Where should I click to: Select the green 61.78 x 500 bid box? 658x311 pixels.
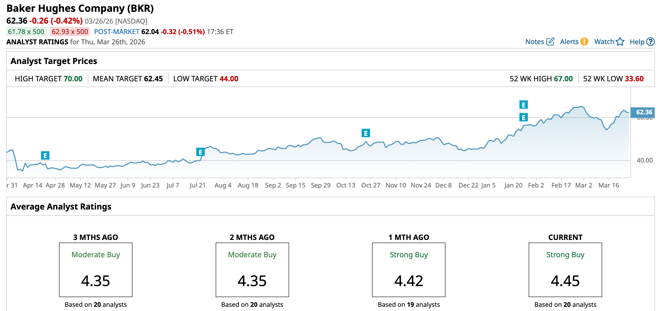pyautogui.click(x=26, y=32)
